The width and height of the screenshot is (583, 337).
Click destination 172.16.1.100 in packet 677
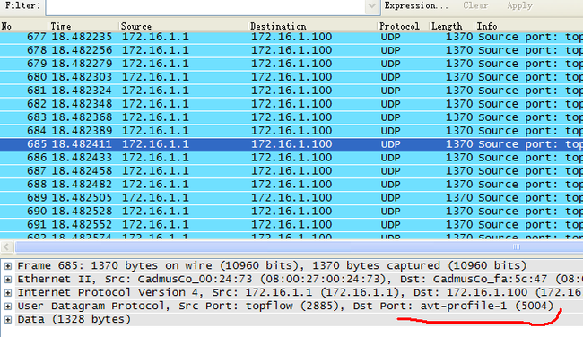(x=291, y=37)
